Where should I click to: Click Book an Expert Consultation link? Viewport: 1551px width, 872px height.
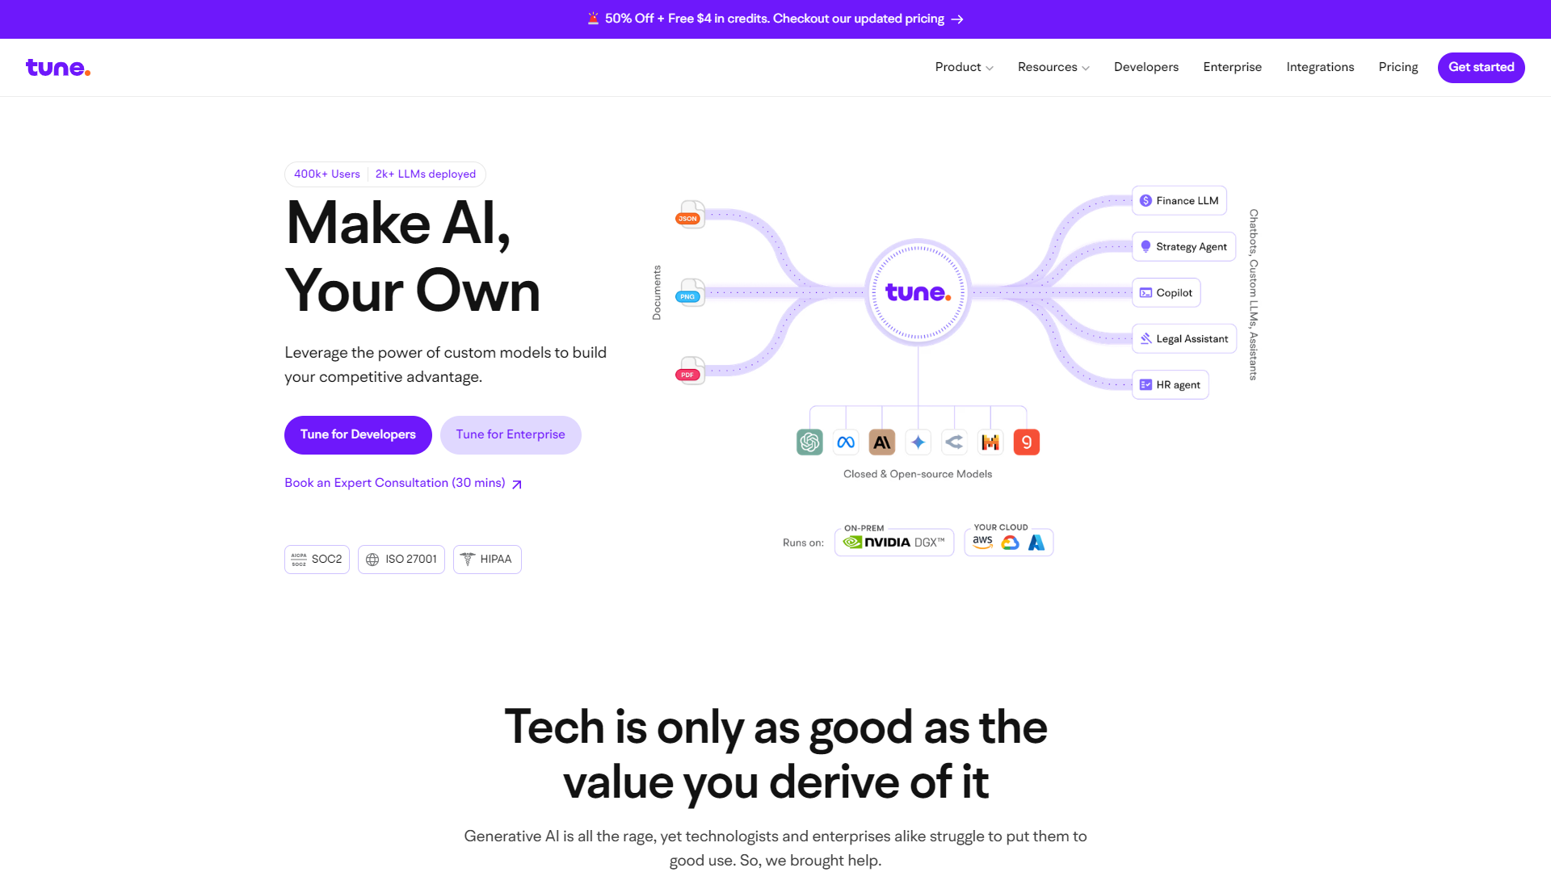tap(404, 484)
